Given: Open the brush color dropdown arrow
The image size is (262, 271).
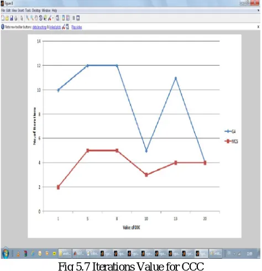Looking at the screenshot, I should coord(53,18).
